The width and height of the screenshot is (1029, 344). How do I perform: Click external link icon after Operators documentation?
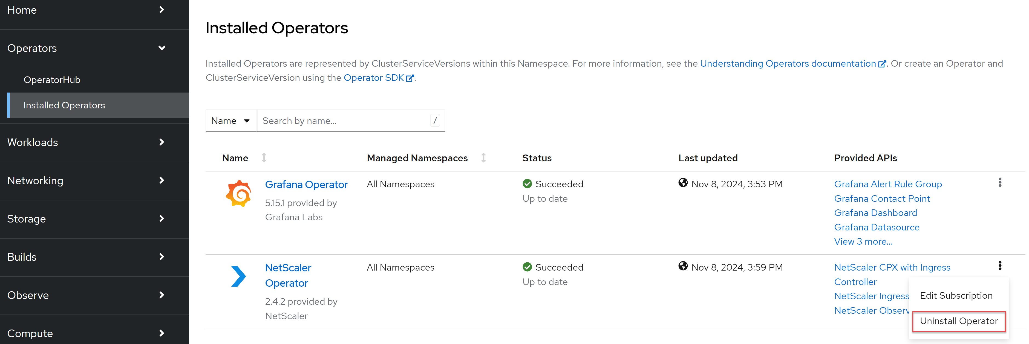(x=882, y=64)
